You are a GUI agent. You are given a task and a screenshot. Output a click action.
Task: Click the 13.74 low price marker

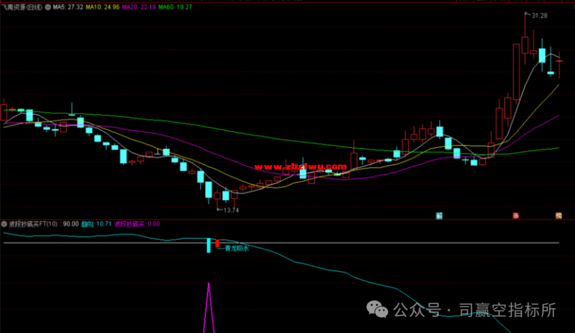tap(229, 210)
